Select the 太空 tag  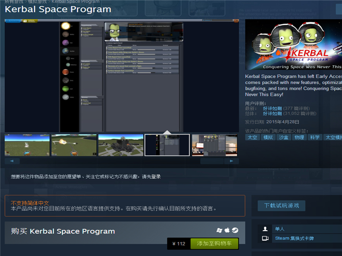coord(253,138)
